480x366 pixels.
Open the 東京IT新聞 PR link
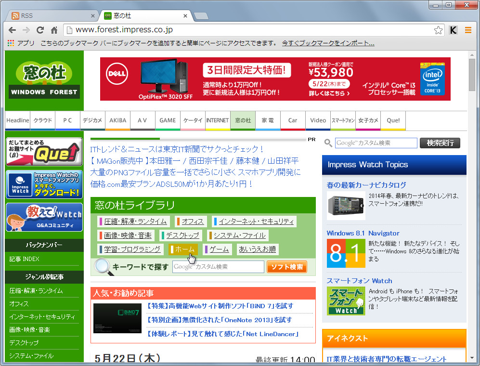177,149
